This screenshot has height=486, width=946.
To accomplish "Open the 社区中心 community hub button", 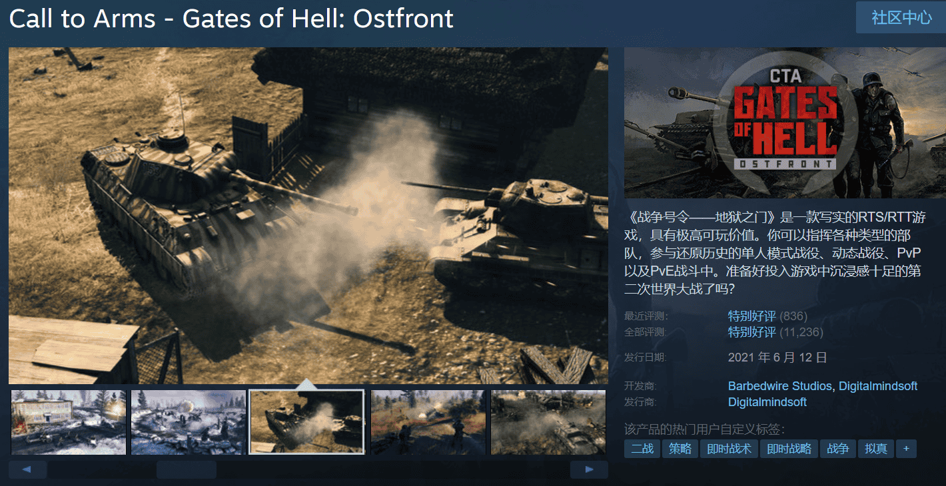I will 901,18.
